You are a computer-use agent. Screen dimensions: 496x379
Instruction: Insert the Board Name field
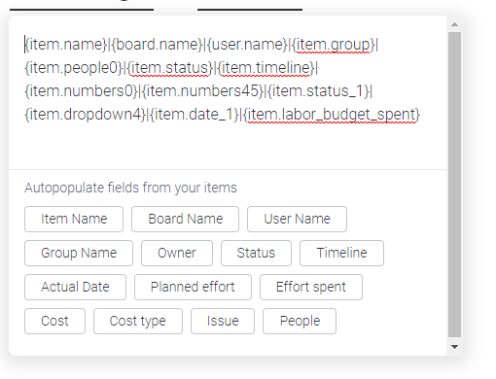coord(185,219)
